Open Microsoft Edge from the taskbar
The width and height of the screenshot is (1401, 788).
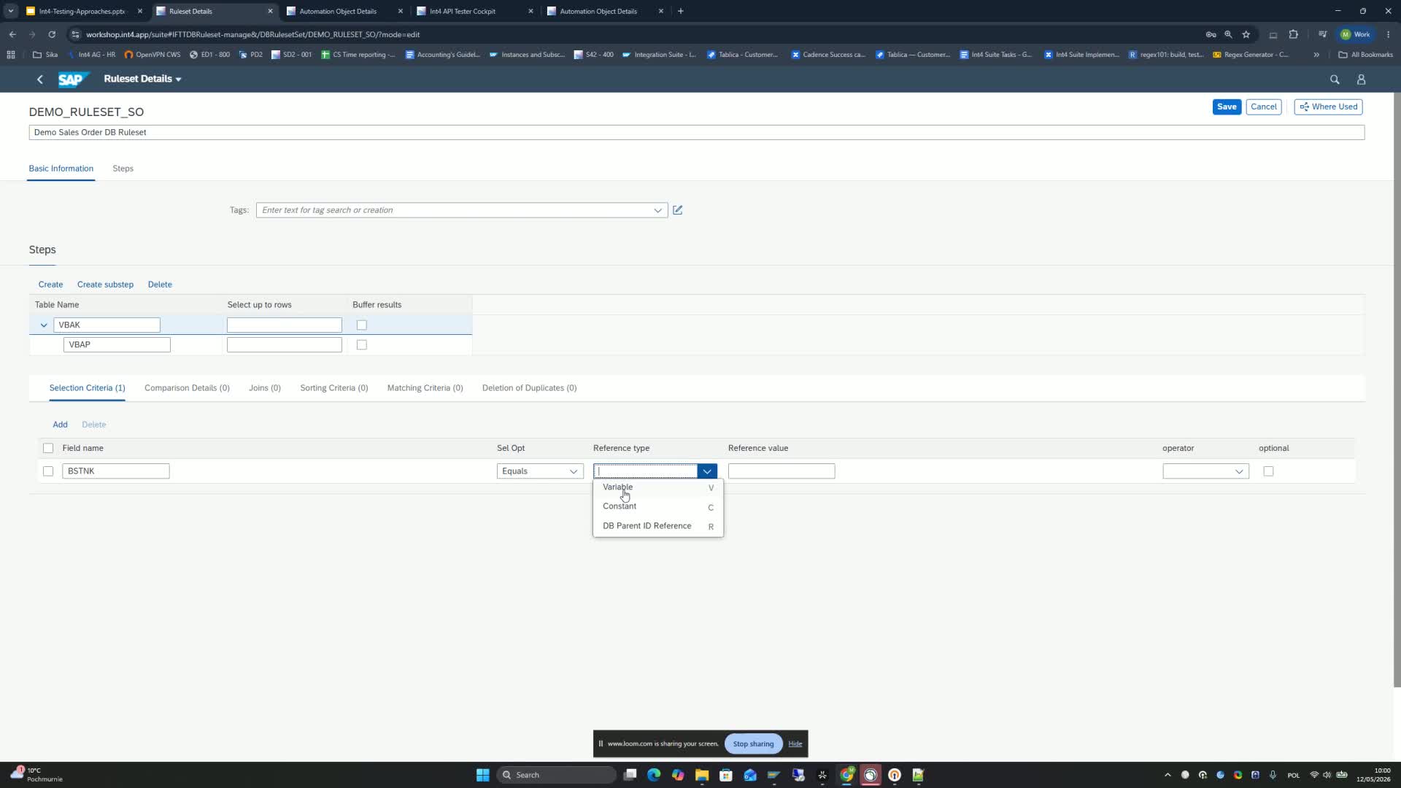click(654, 775)
